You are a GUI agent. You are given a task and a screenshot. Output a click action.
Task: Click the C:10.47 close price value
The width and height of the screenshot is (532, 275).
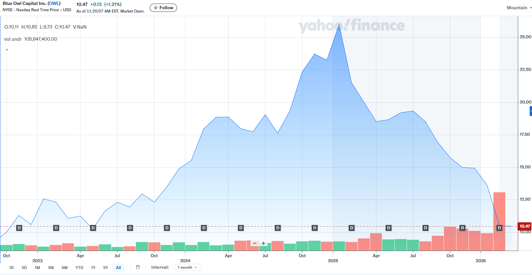tap(62, 27)
